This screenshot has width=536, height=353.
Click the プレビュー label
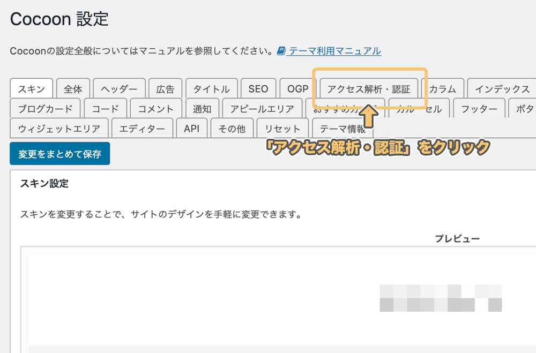[457, 238]
